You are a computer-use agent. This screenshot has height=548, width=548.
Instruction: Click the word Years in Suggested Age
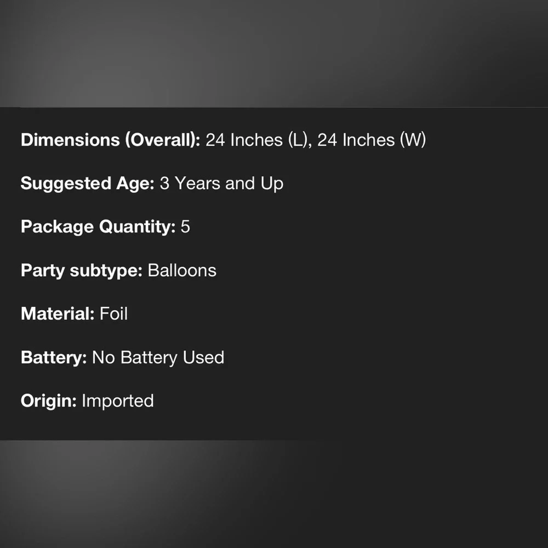(x=197, y=184)
